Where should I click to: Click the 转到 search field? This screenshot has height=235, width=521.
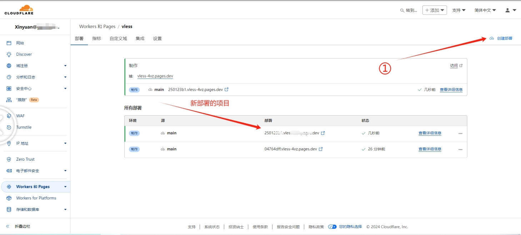409,10
